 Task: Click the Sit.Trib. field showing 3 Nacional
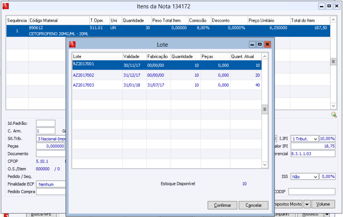coord(51,139)
